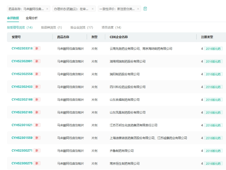Select the 按受理号浏览 (14) view
Image resolution: width=226 pixels, height=170 pixels.
pos(20,28)
